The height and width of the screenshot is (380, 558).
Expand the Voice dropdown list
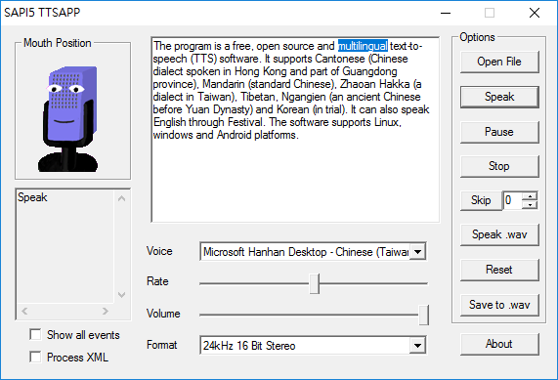[x=418, y=252]
